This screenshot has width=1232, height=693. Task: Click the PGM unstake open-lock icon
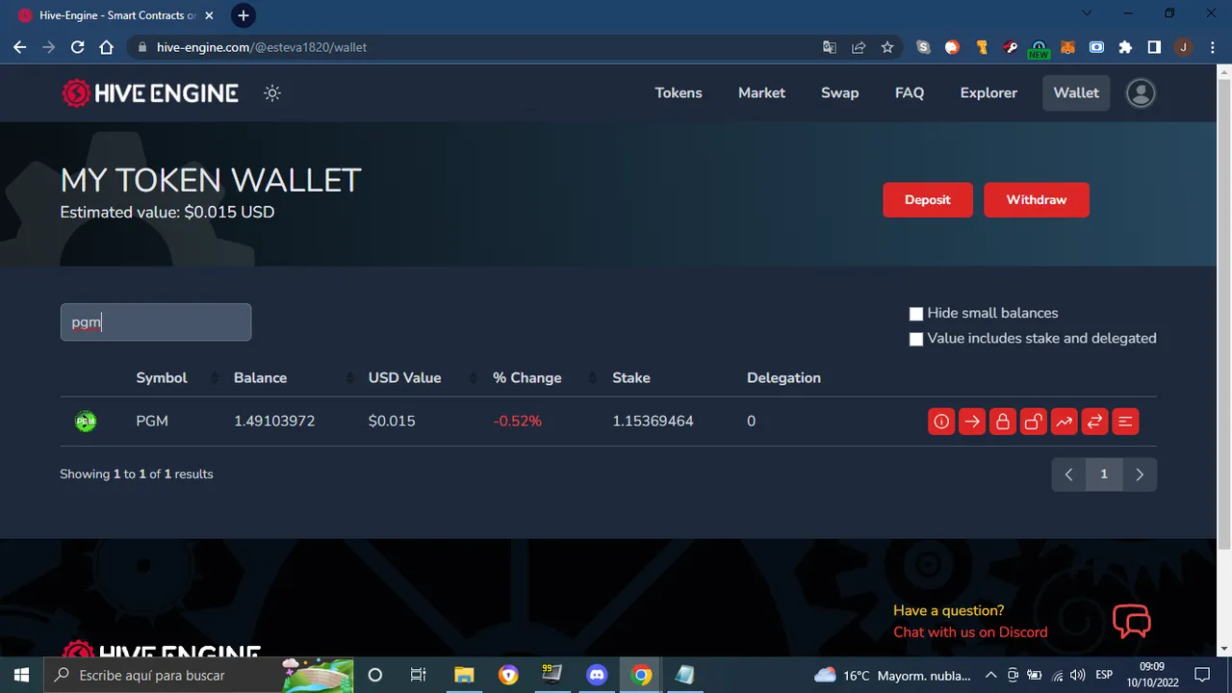pos(1034,422)
